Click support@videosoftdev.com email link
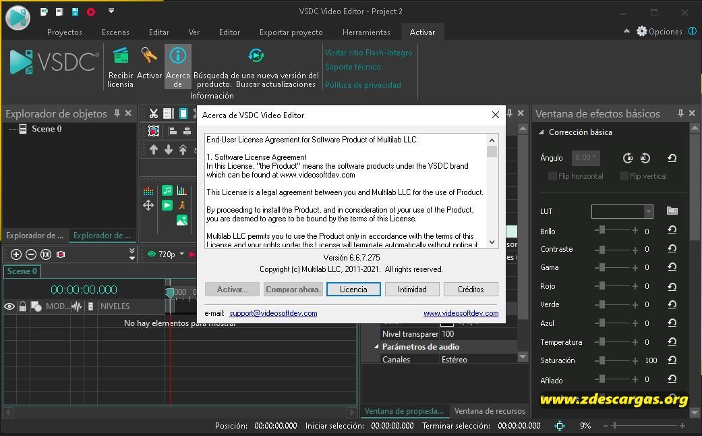 [x=273, y=313]
